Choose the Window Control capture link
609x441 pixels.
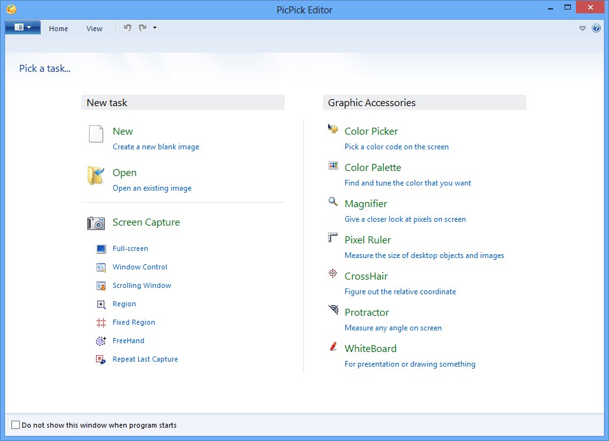140,267
